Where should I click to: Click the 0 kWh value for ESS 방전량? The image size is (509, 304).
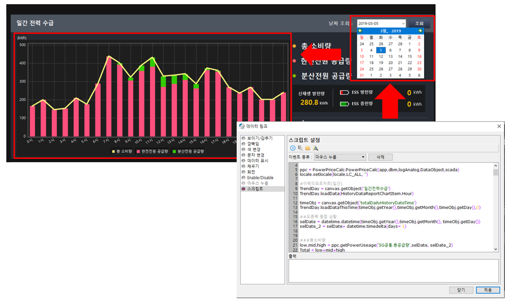(x=415, y=92)
